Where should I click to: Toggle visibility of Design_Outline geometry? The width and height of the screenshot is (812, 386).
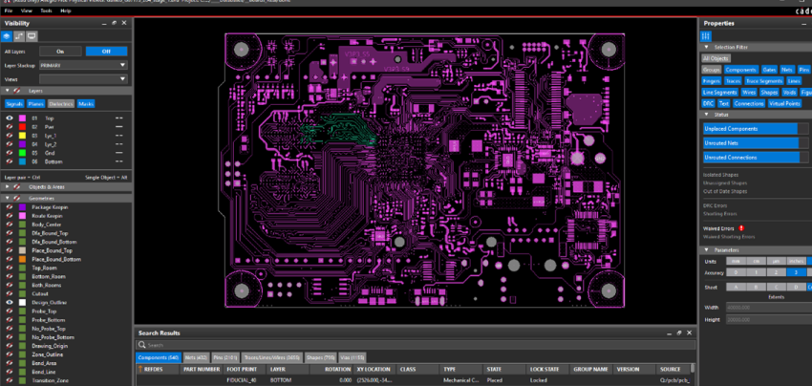10,302
